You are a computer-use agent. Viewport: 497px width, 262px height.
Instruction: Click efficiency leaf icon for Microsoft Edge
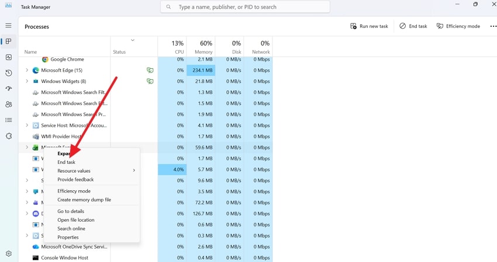(x=150, y=70)
